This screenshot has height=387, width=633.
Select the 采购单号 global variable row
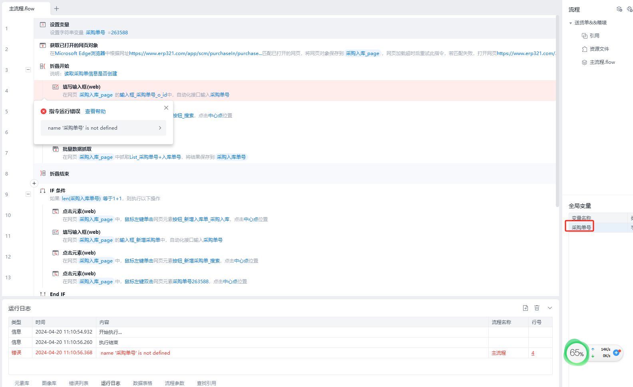(601, 227)
